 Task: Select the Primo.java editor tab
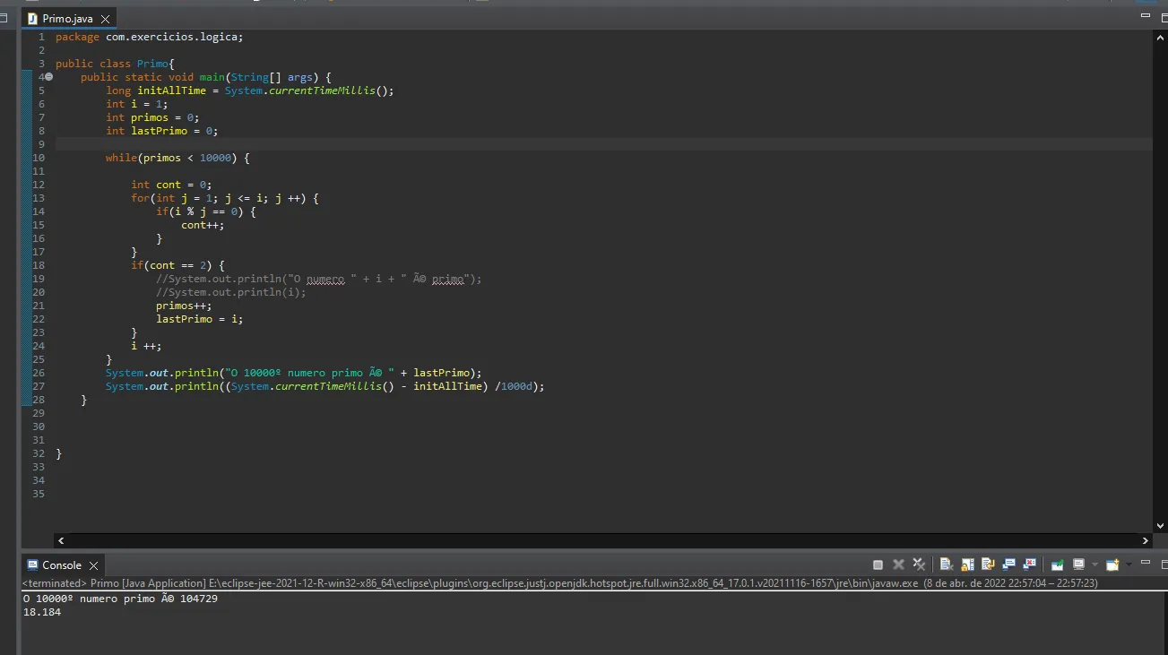[67, 19]
